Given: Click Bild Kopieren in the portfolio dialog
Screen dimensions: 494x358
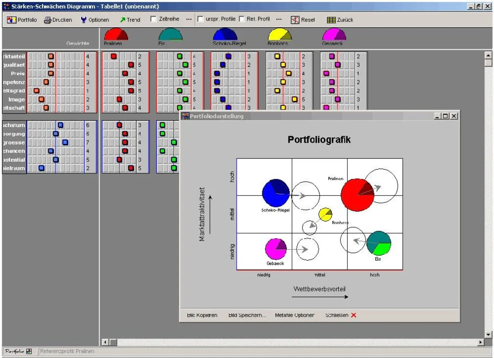Looking at the screenshot, I should (202, 315).
